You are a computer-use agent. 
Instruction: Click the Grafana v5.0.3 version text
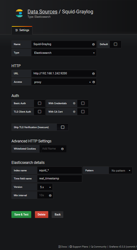[123, 247]
